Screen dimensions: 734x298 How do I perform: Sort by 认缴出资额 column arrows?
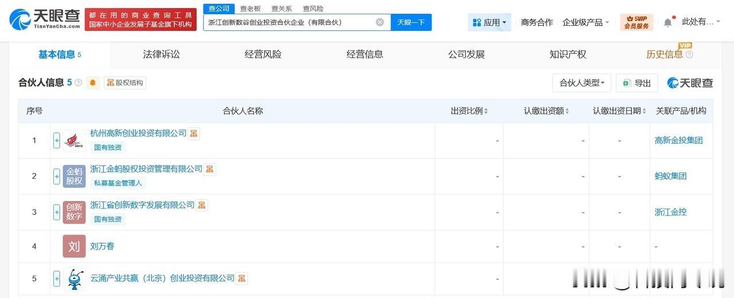pyautogui.click(x=567, y=111)
